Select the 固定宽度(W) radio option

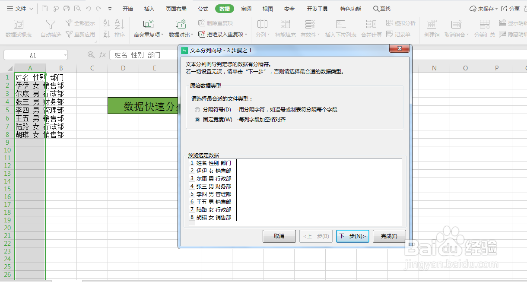point(197,120)
